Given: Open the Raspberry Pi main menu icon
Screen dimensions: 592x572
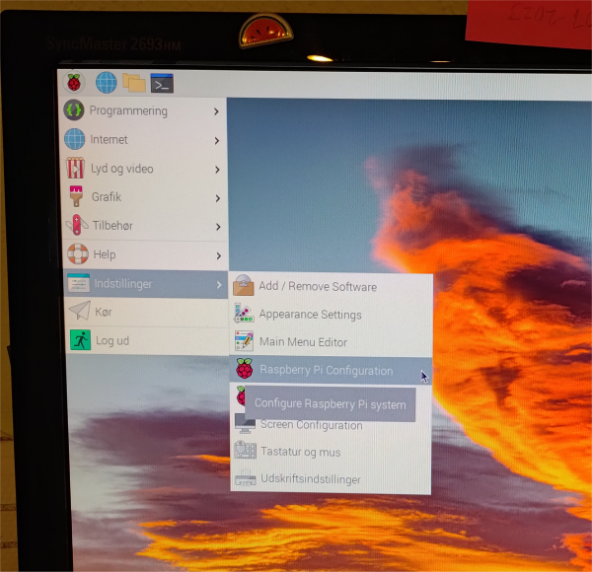Looking at the screenshot, I should (75, 82).
